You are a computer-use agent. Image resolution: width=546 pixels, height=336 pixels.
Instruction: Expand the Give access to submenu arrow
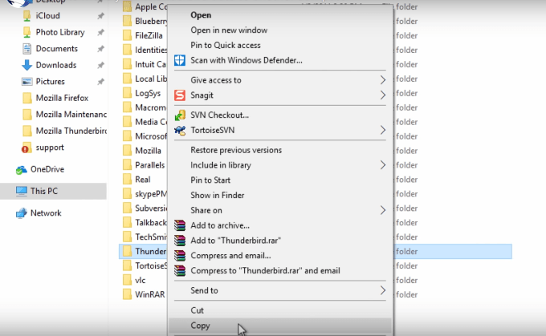[383, 80]
